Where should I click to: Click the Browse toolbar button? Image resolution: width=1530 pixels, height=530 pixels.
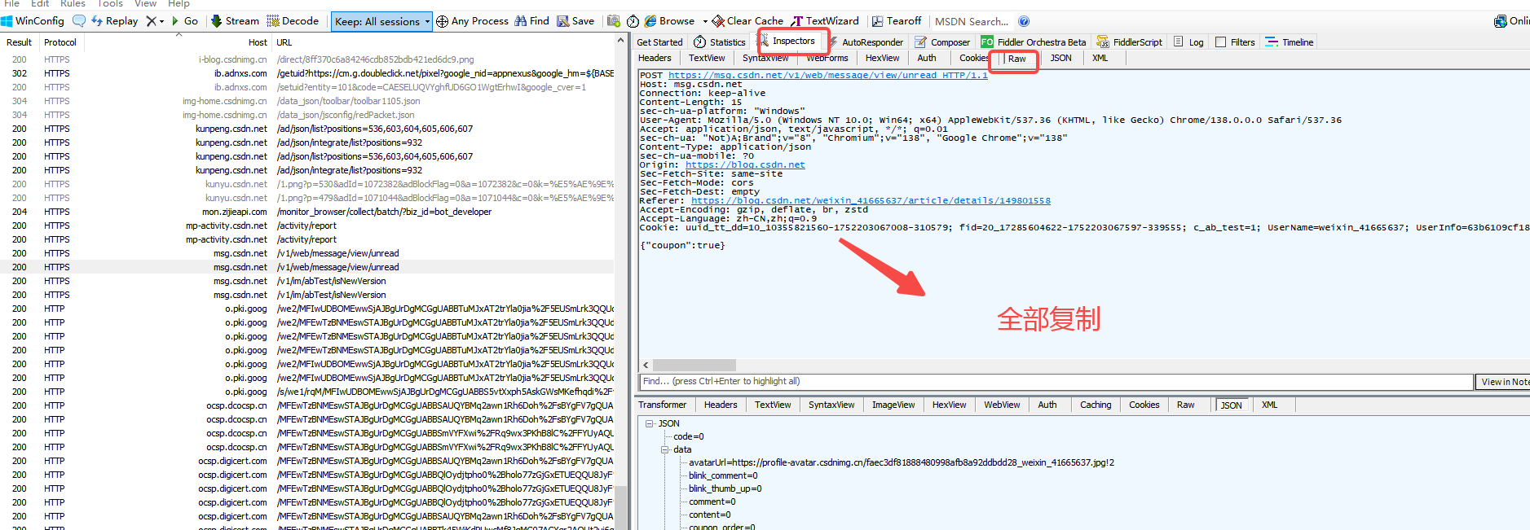(x=670, y=21)
